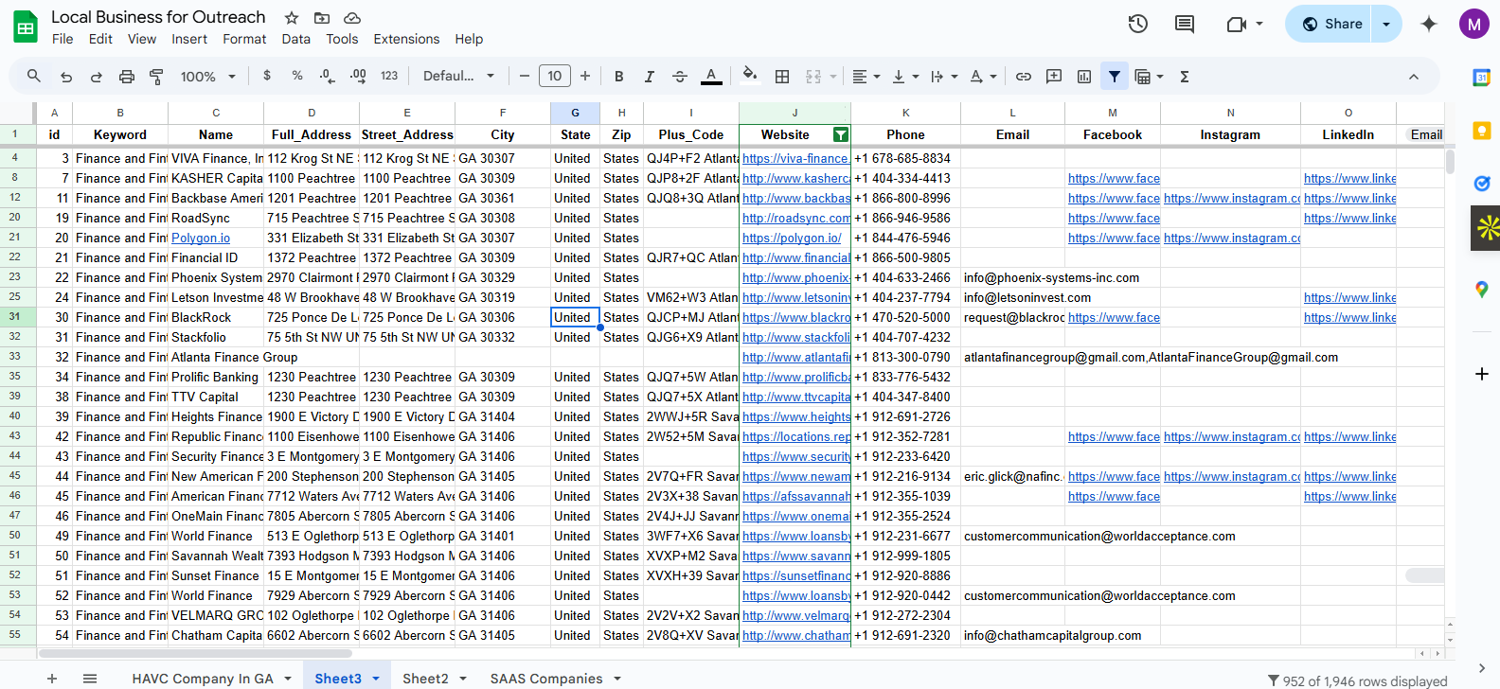The height and width of the screenshot is (689, 1500).
Task: Format cell as currency
Action: (x=267, y=76)
